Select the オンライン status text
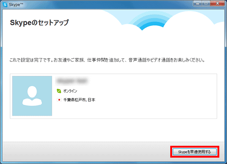227x164 pixels. coord(70,91)
